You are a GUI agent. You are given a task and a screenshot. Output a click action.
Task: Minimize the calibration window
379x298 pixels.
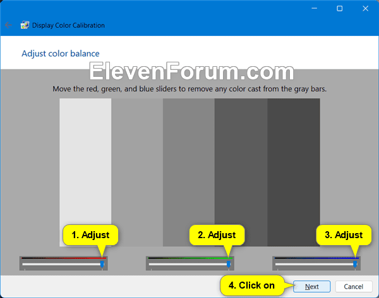click(314, 8)
